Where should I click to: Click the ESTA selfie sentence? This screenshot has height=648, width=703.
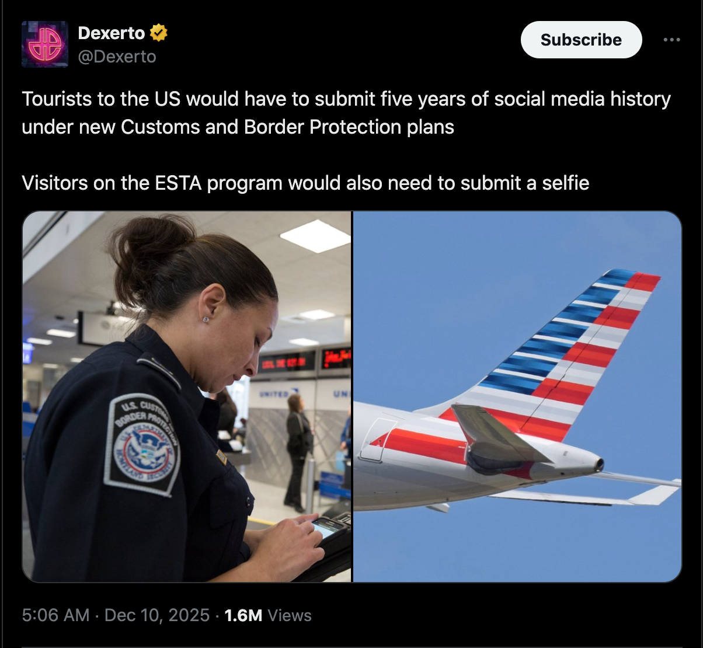click(305, 183)
